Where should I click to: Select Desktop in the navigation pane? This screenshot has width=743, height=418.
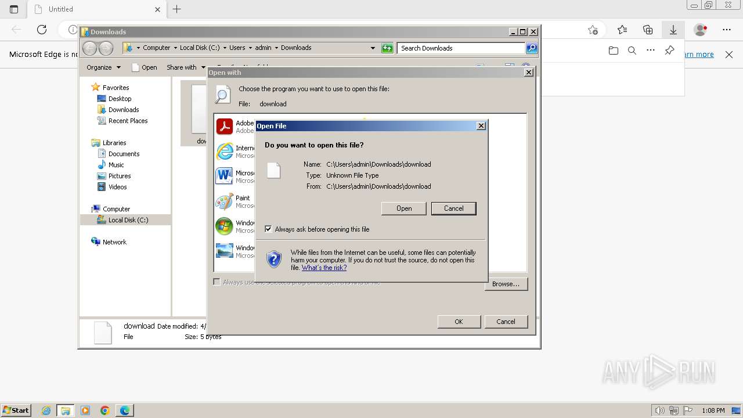(120, 99)
